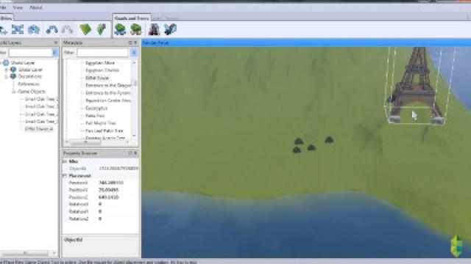The image size is (471, 264).
Task: Select the World Layer root node
Action: [x=23, y=63]
